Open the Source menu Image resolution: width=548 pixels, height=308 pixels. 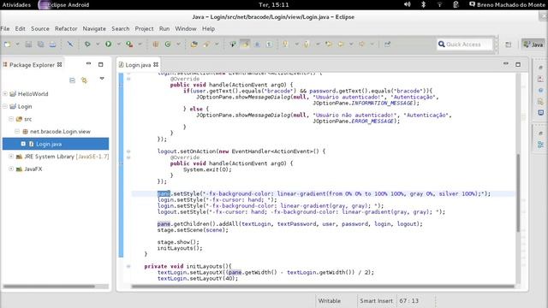pyautogui.click(x=40, y=28)
